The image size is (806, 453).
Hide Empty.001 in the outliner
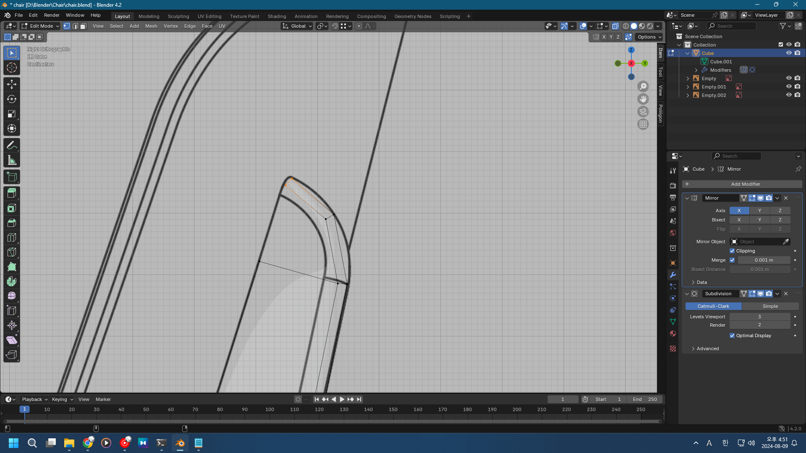click(x=789, y=87)
